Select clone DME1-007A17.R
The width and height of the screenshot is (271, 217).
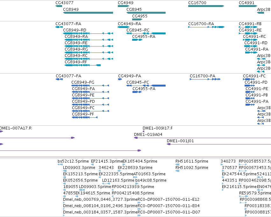tap(1, 131)
